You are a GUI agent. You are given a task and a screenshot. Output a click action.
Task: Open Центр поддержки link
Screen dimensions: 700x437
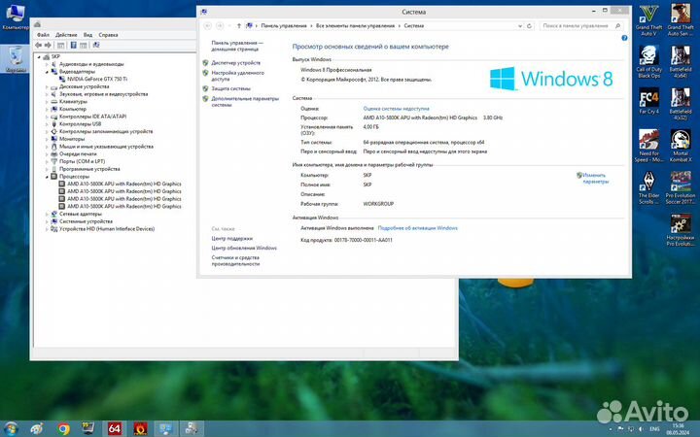[x=231, y=239]
